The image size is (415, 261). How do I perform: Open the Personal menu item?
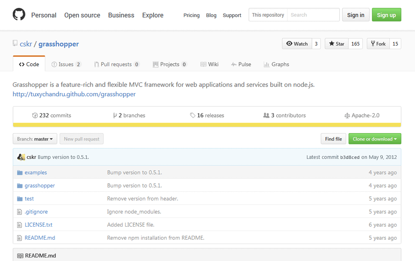click(44, 15)
